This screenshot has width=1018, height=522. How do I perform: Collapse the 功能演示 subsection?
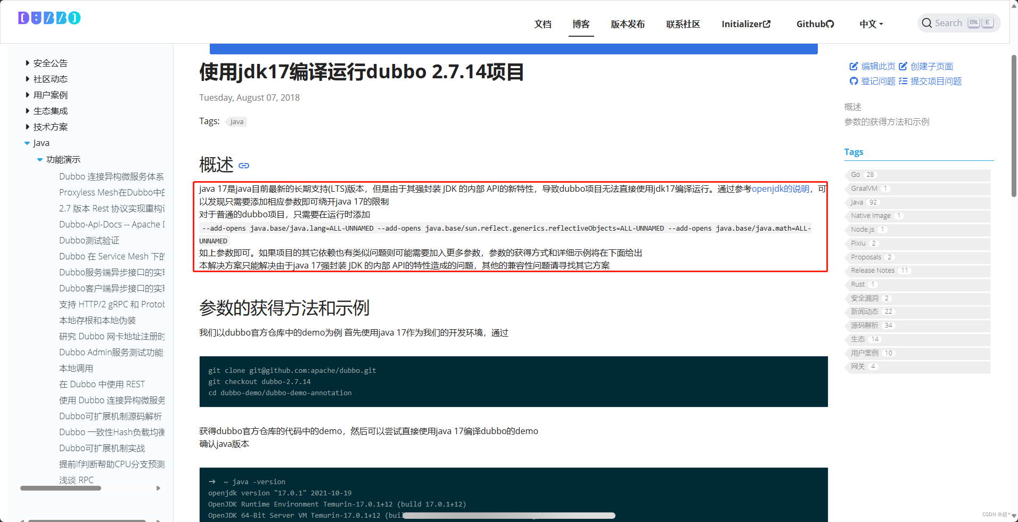[x=40, y=159]
